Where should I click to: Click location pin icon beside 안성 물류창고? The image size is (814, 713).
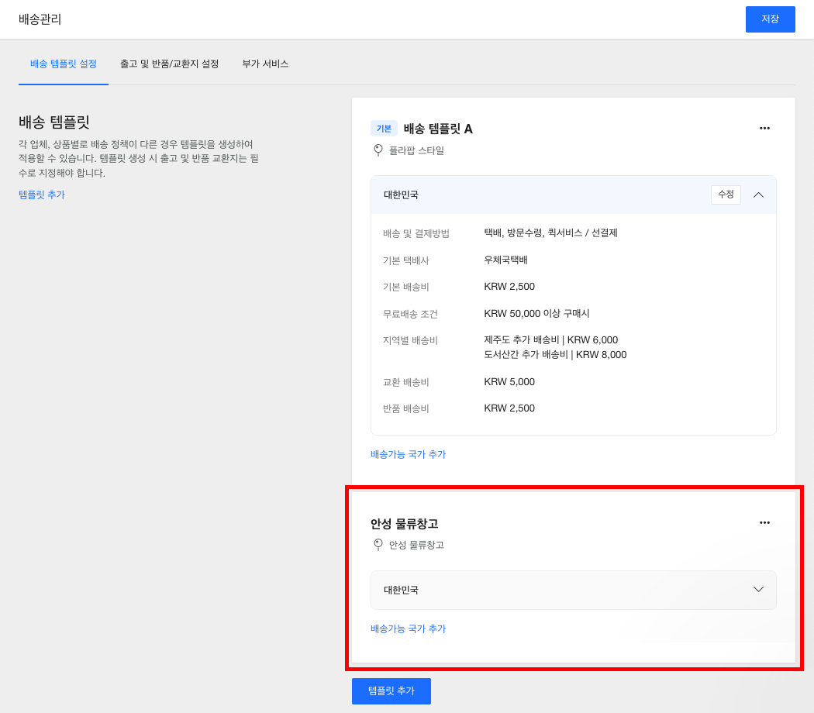point(378,545)
